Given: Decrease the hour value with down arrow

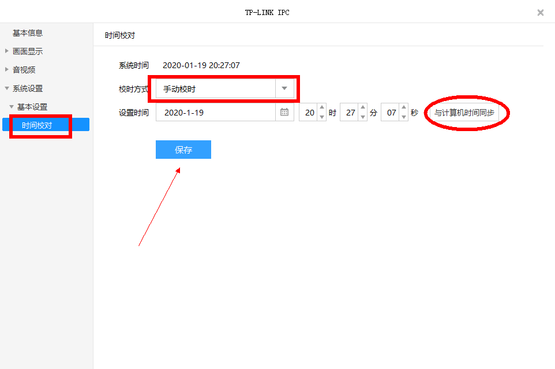Looking at the screenshot, I should point(322,117).
